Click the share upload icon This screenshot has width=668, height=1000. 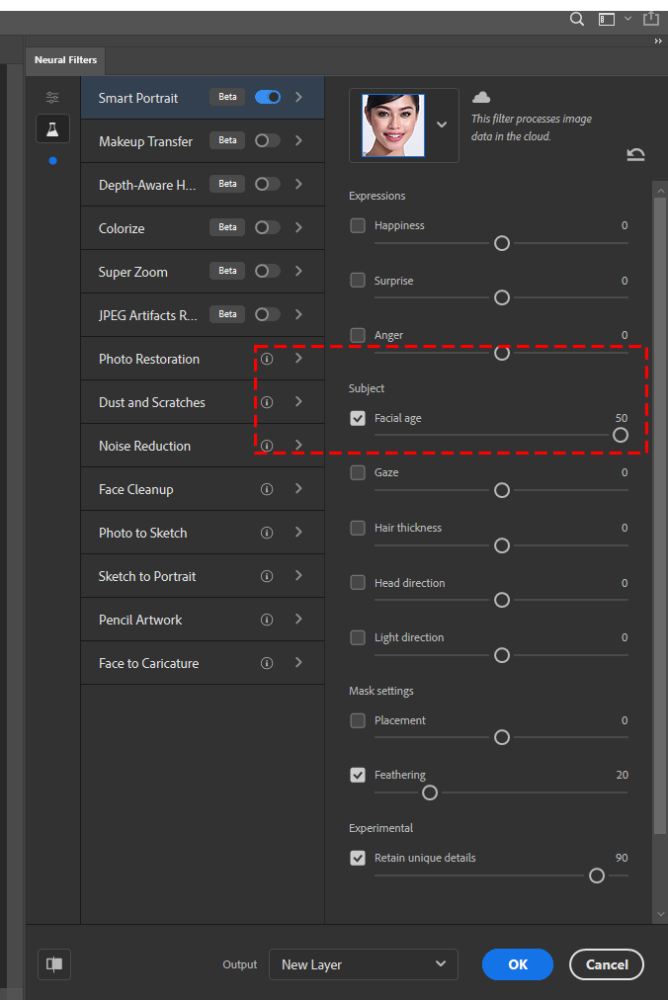point(651,19)
